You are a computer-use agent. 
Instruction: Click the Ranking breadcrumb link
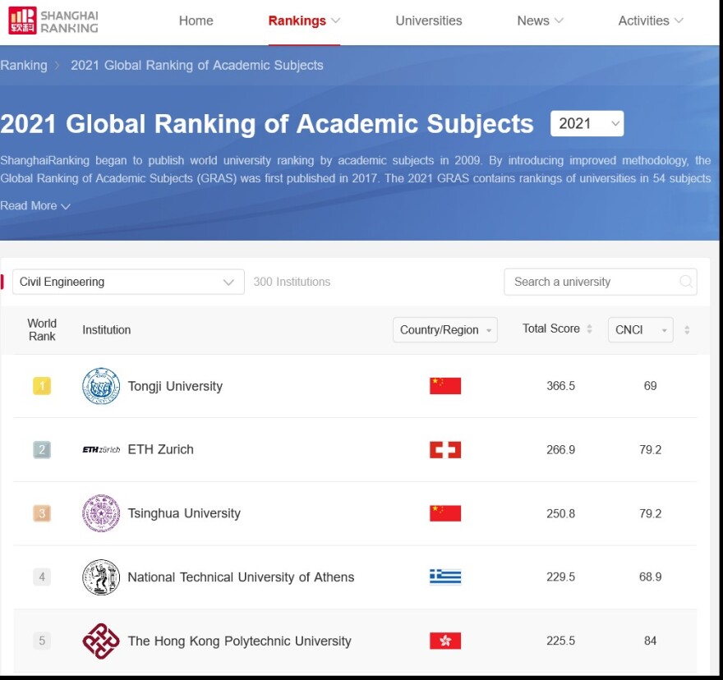pyautogui.click(x=24, y=66)
